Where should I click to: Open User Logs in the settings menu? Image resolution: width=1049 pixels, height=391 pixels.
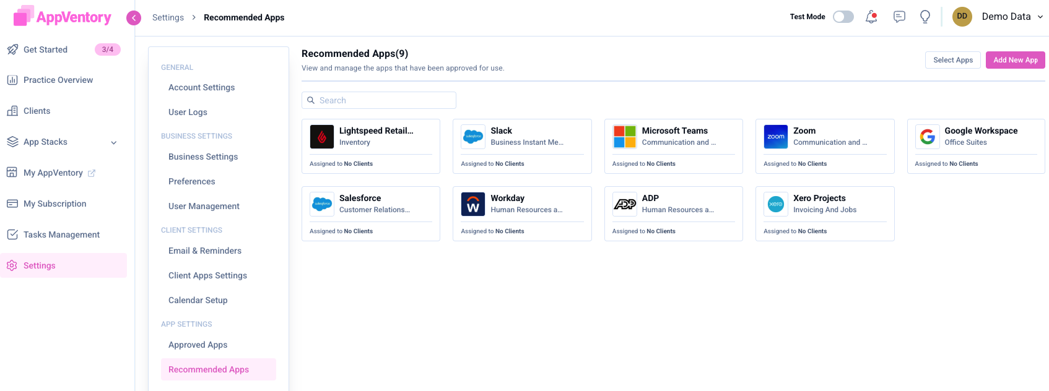tap(188, 112)
